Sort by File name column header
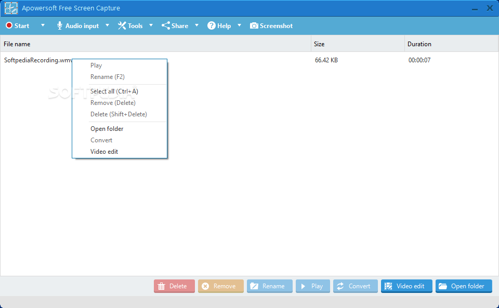499x308 pixels. 155,44
